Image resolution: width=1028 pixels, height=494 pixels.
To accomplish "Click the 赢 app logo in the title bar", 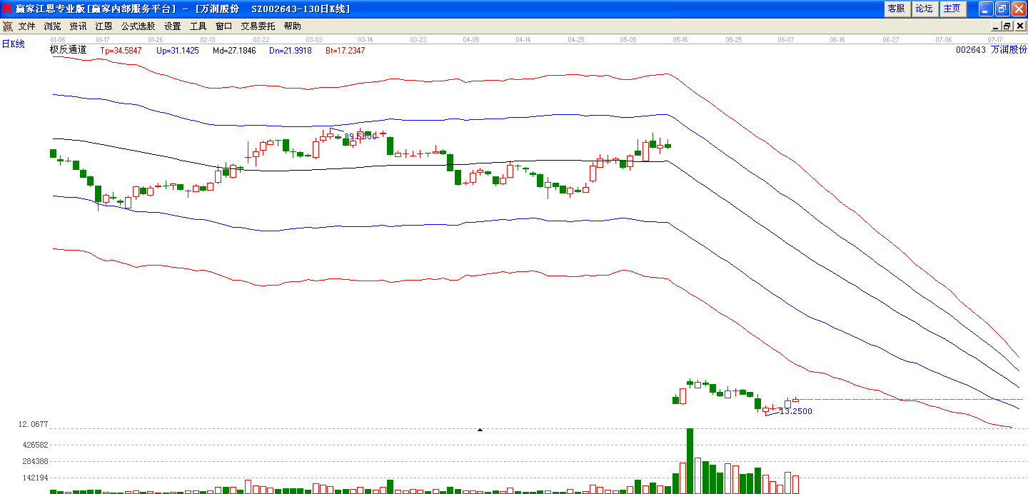I will (x=7, y=9).
